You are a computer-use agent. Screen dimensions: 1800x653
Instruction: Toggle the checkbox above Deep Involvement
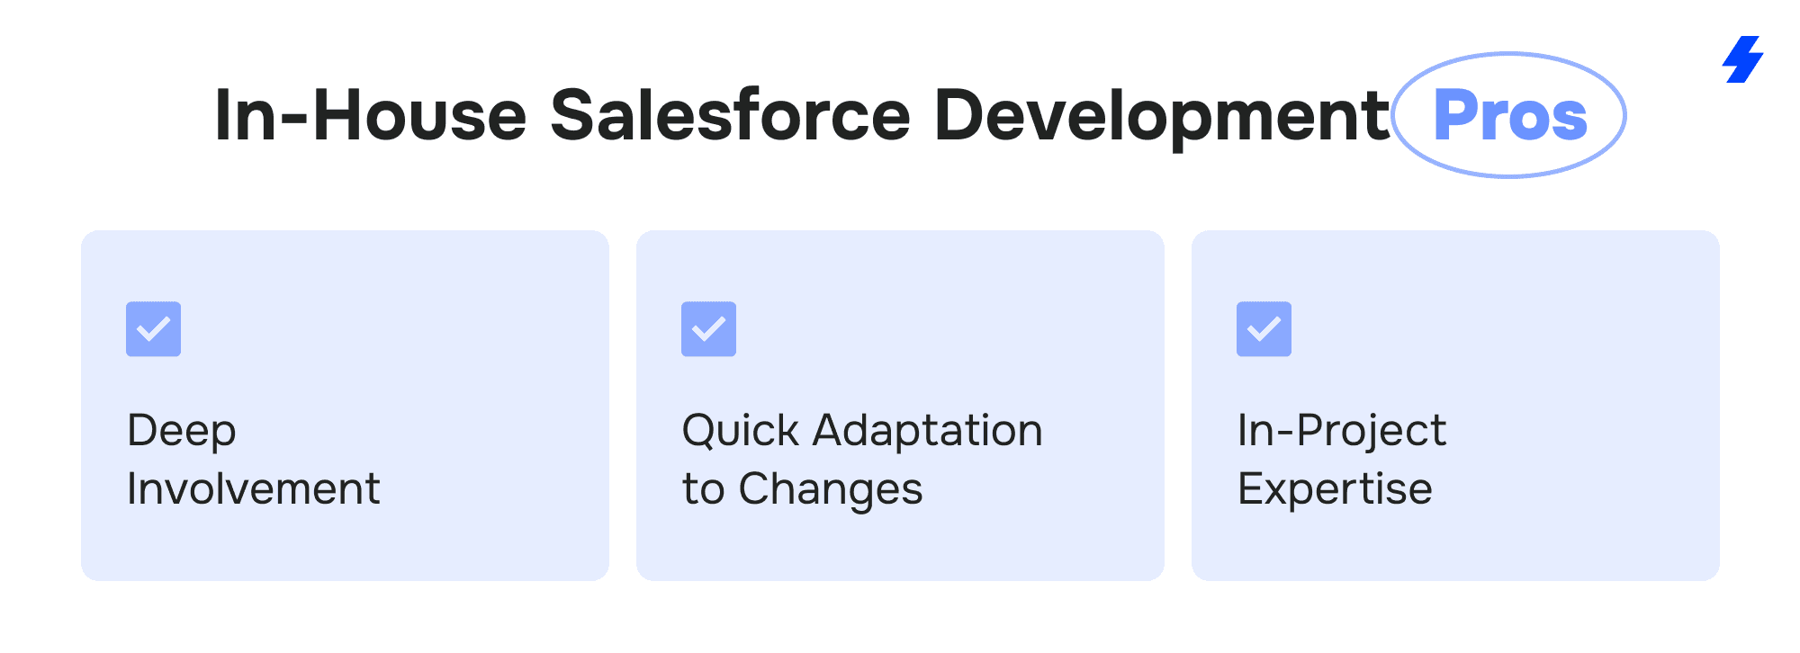tap(153, 329)
